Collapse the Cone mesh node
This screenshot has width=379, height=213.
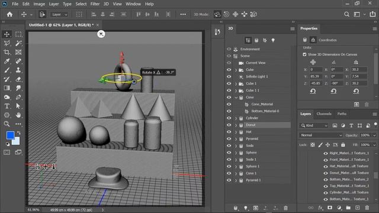point(236,97)
